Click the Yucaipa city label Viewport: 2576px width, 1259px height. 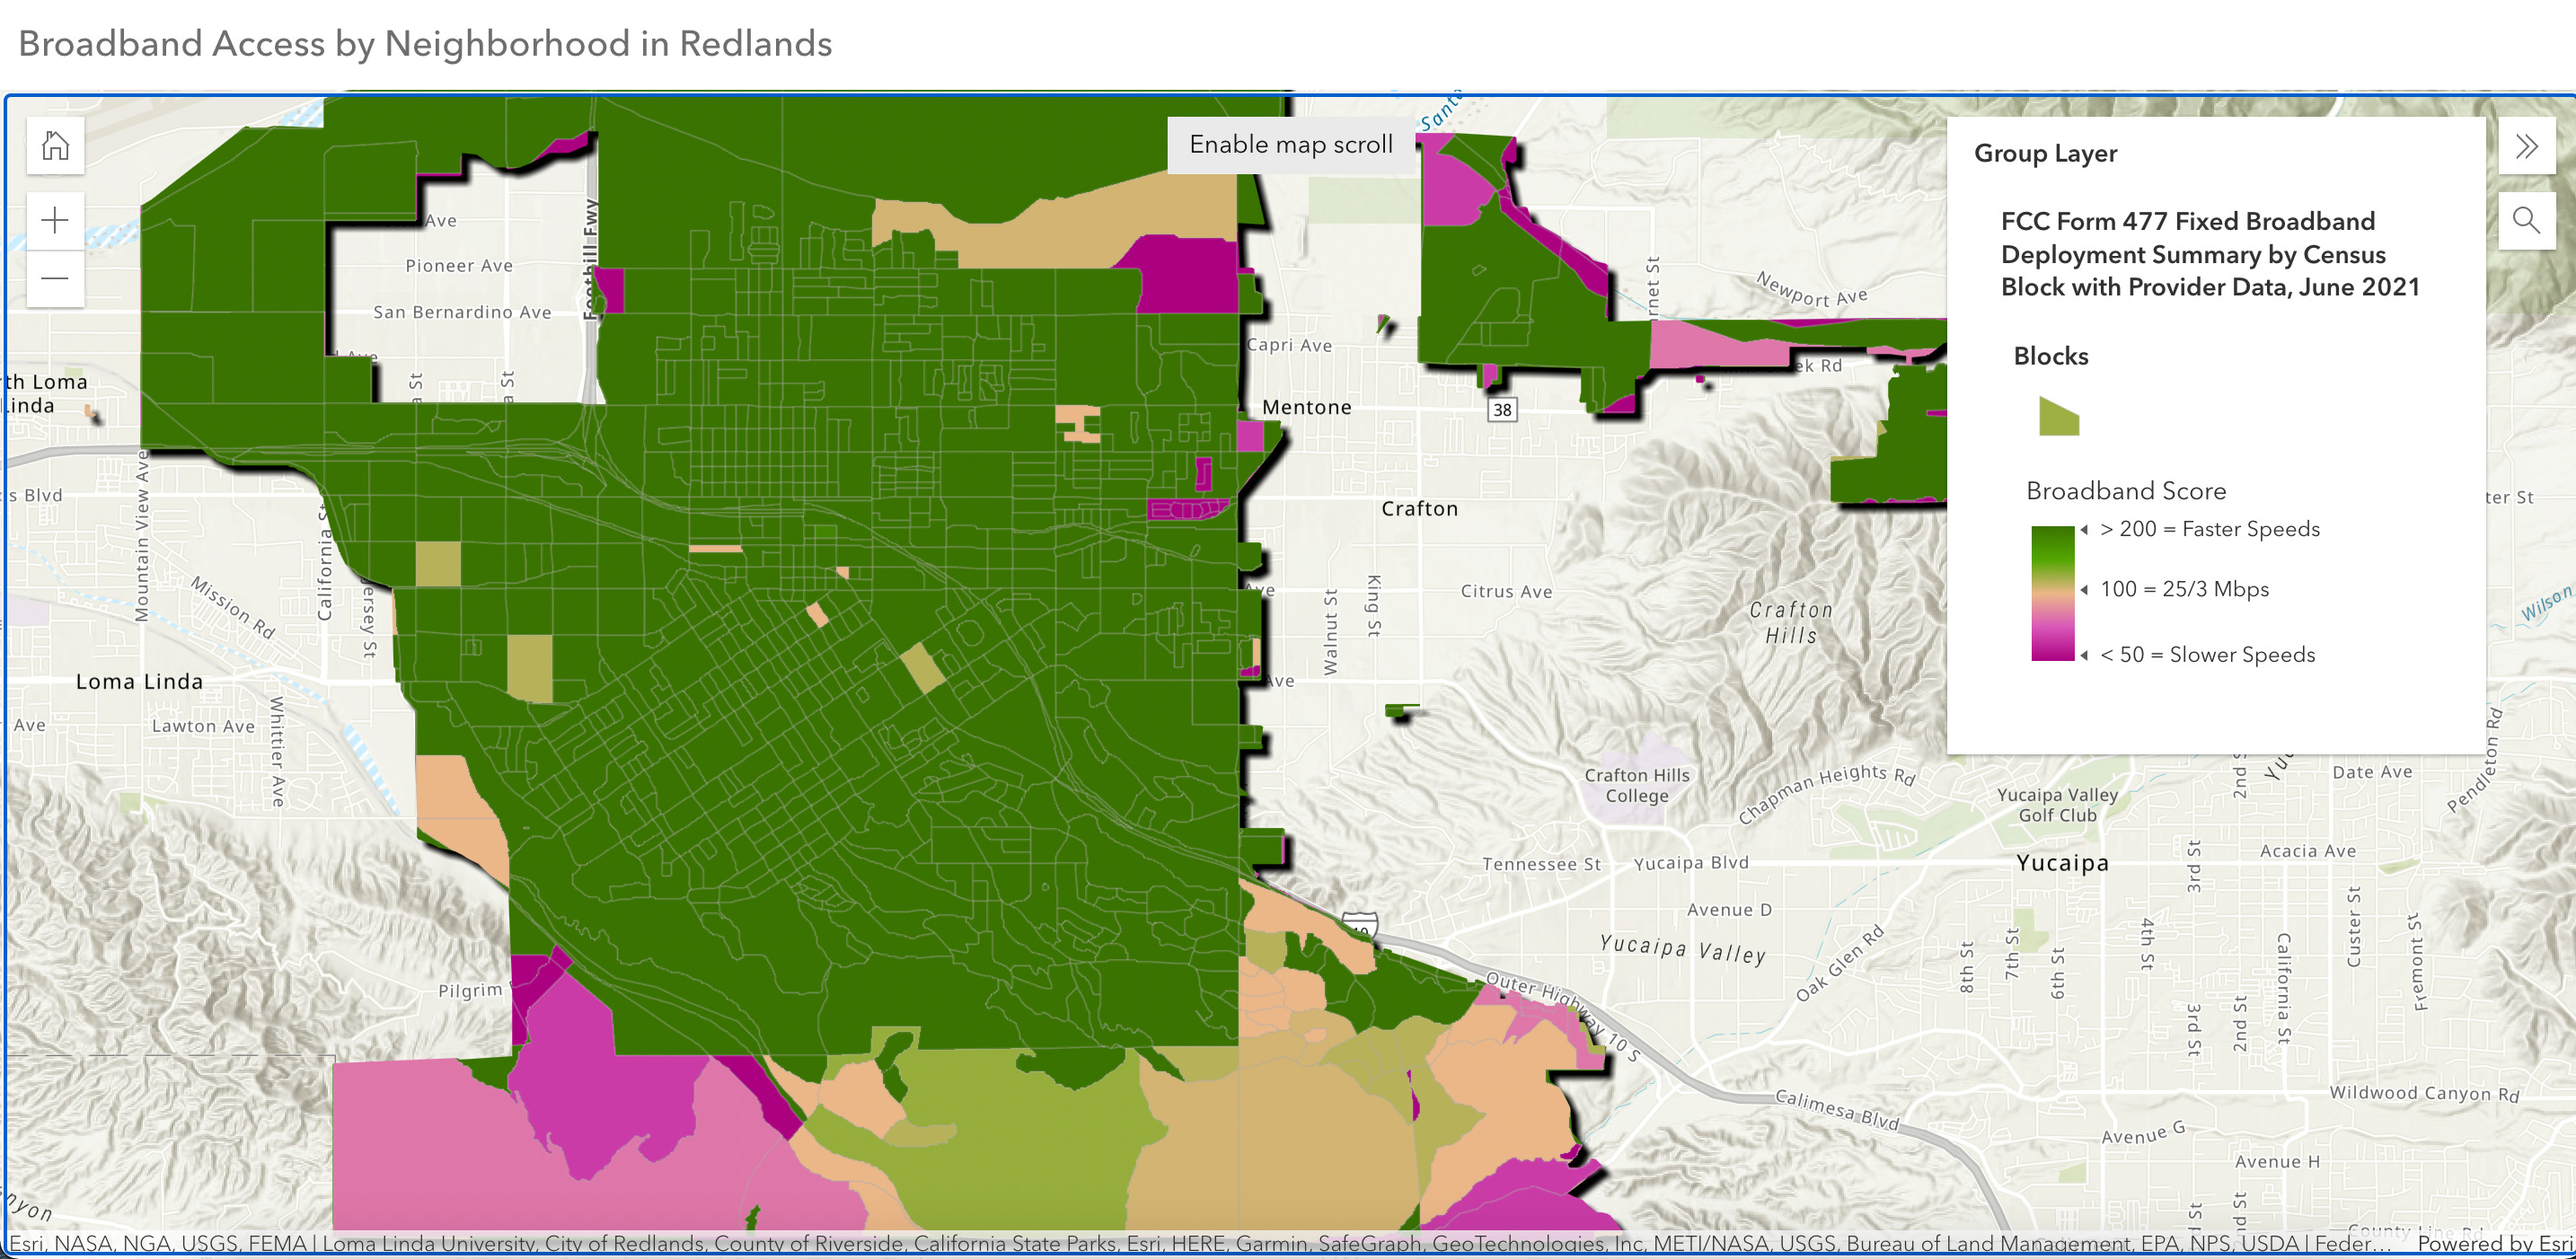2062,863
